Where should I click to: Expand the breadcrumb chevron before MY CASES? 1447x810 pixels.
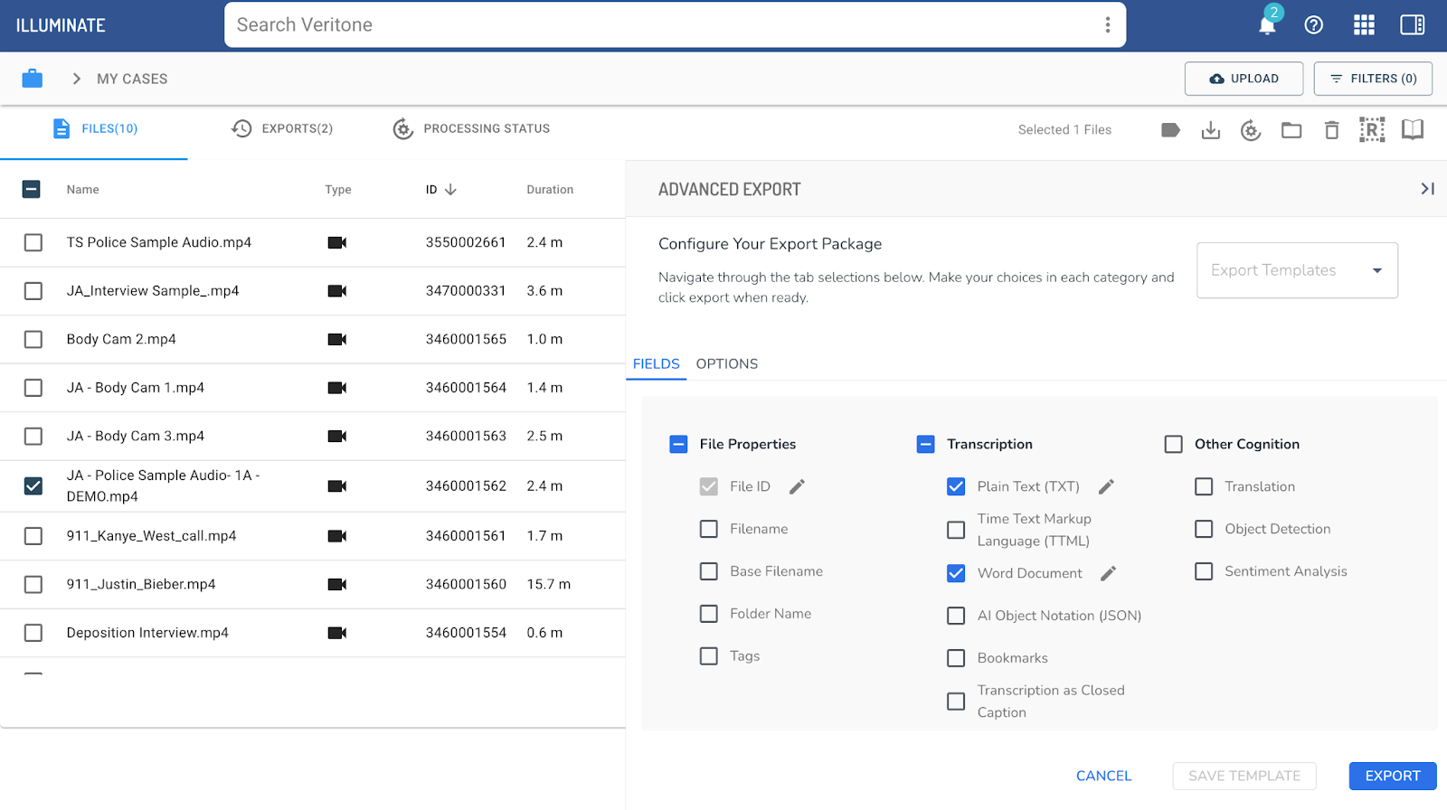click(77, 79)
